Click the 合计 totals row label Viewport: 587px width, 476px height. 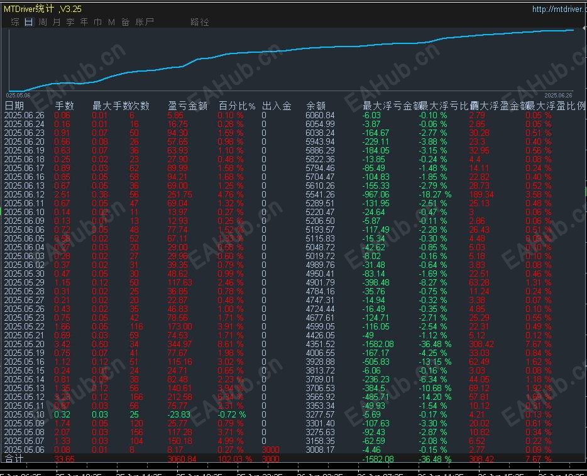[x=14, y=459]
